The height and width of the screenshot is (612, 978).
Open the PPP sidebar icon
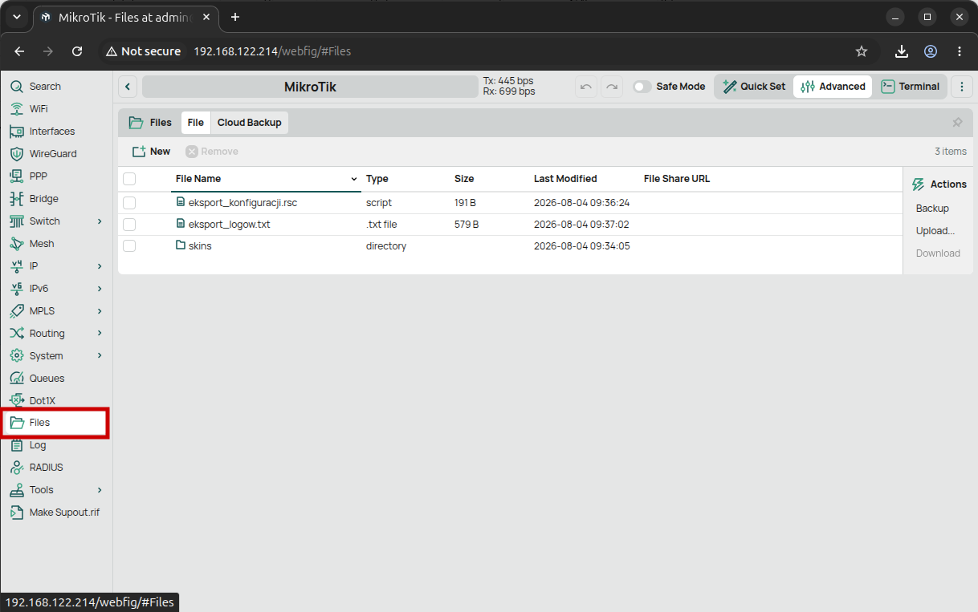pyautogui.click(x=16, y=176)
